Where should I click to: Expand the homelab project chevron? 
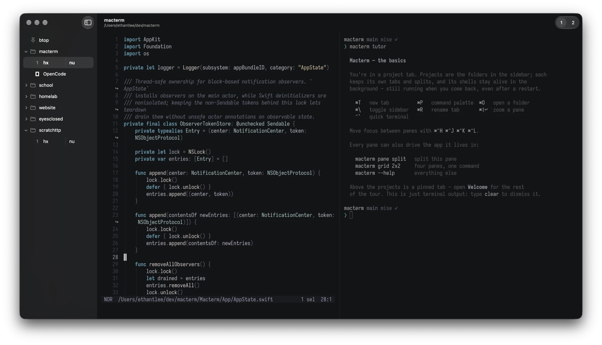click(x=26, y=97)
